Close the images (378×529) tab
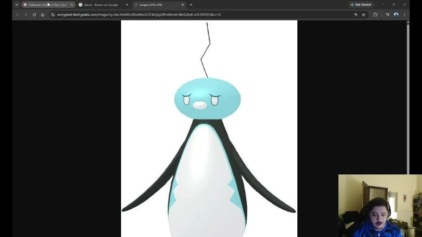 183,5
